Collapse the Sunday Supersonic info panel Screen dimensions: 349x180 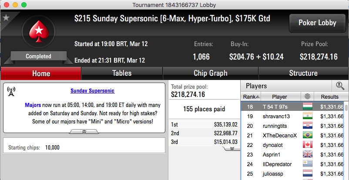coord(84,131)
